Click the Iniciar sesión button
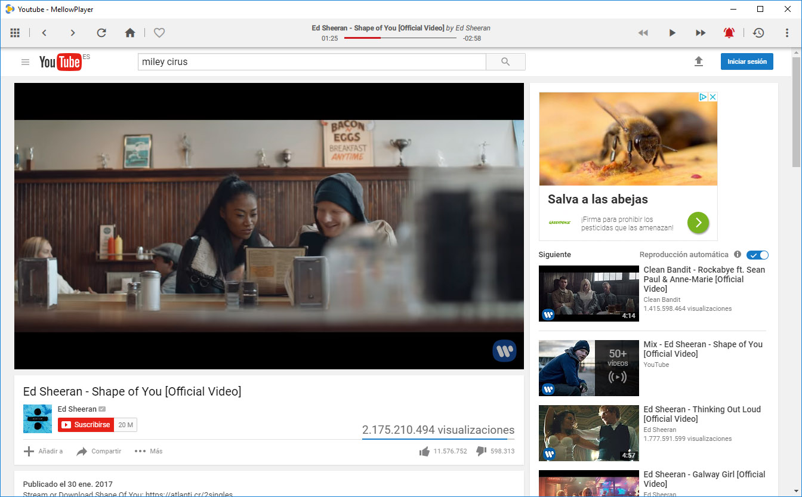802x497 pixels. tap(747, 61)
